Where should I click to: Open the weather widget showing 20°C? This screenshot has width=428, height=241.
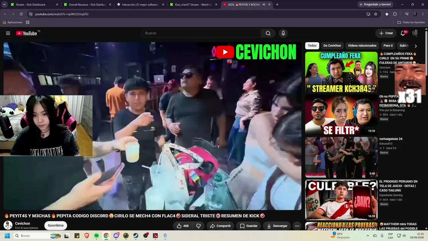pyautogui.click(x=340, y=236)
